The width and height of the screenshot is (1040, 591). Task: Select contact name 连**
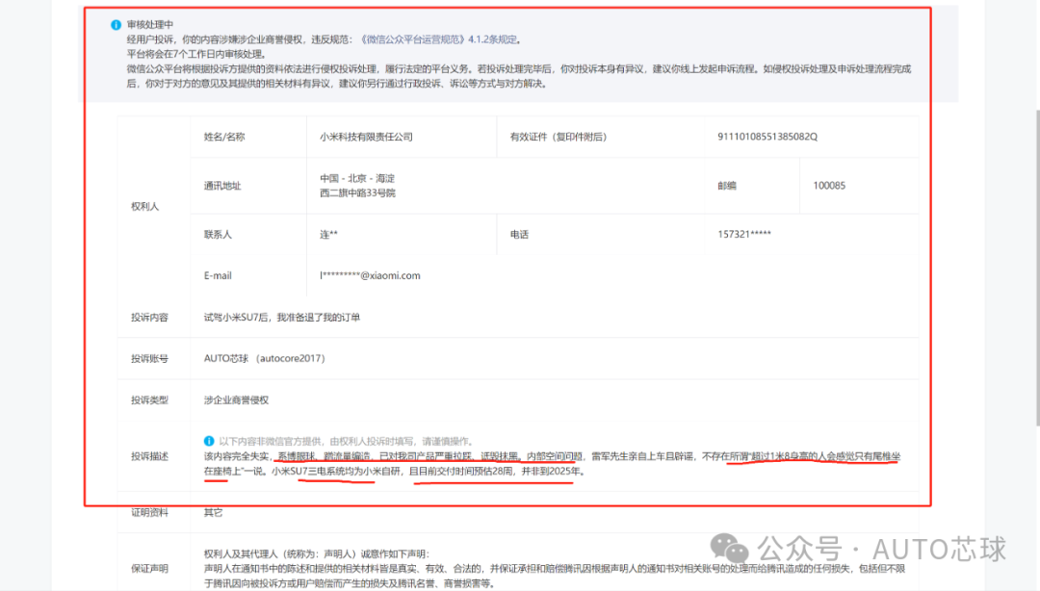point(328,235)
